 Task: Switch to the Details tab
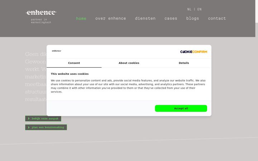point(184,63)
